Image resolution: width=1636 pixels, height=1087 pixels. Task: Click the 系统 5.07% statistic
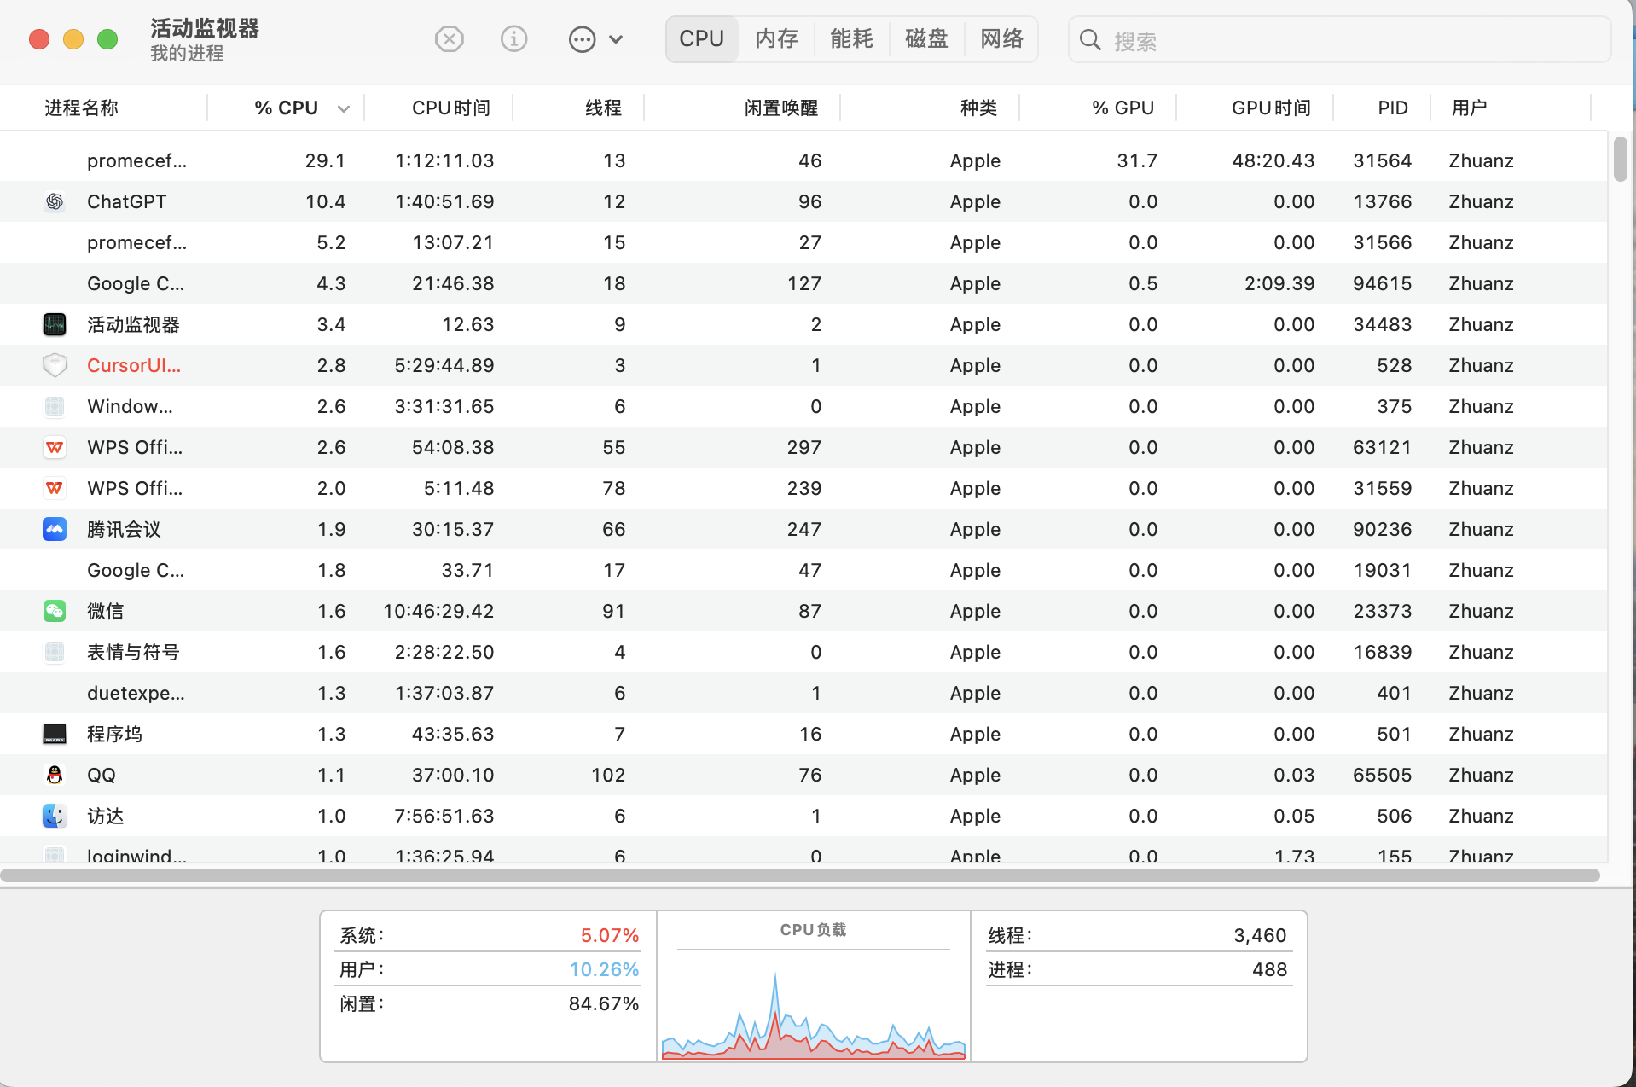[489, 935]
